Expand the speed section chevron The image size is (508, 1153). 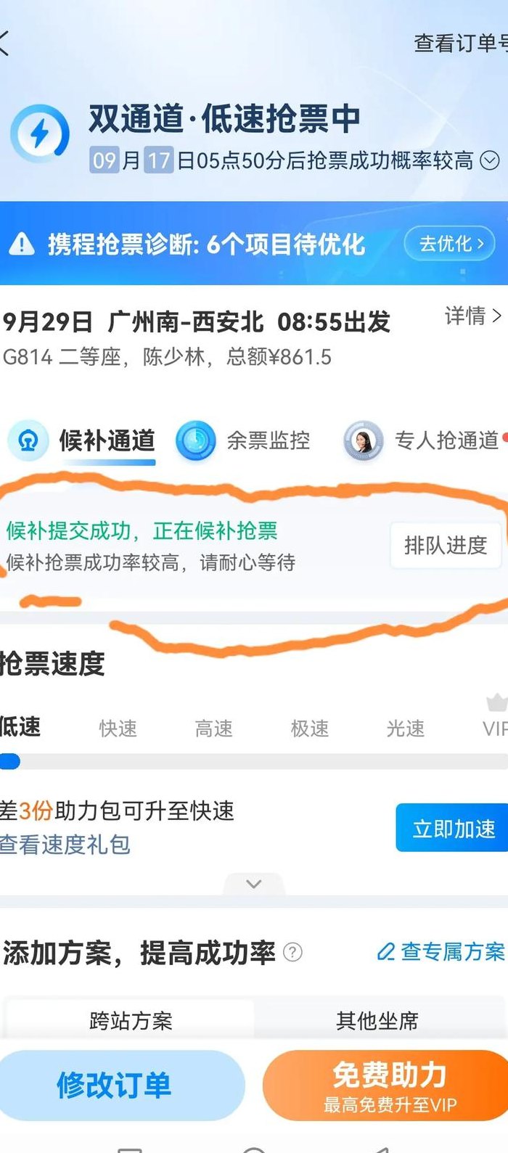254,884
